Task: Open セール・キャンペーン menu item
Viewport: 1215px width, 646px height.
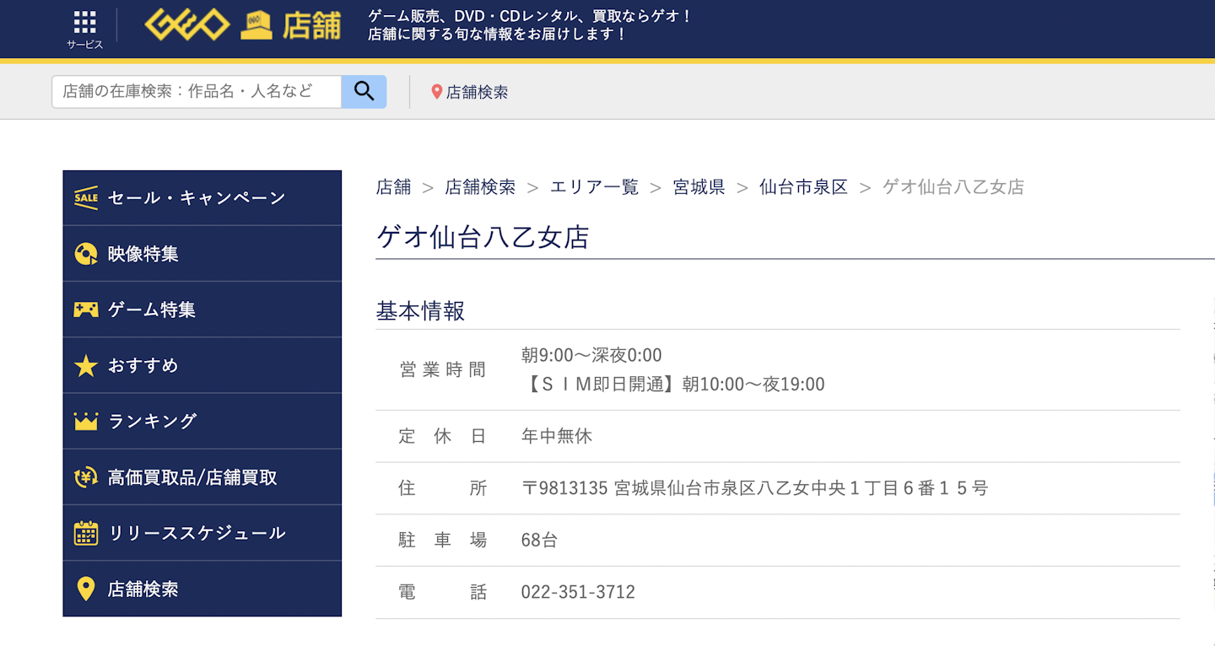Action: tap(197, 198)
